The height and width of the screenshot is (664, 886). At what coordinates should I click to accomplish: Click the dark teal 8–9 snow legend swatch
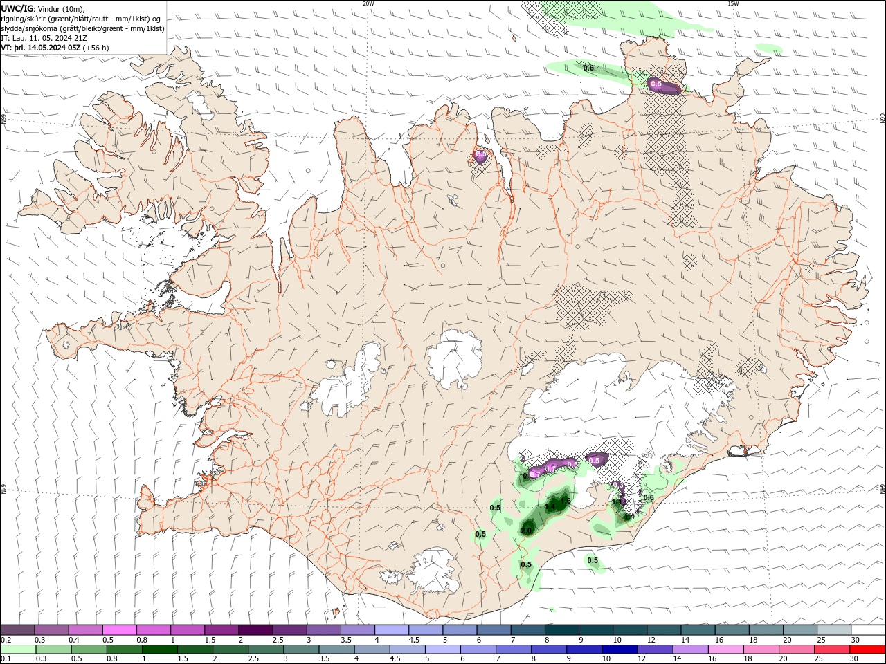pyautogui.click(x=562, y=630)
